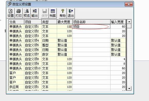149x101 pixels.
Task: Click the 项目名称 column header
Action: pyautogui.click(x=91, y=22)
